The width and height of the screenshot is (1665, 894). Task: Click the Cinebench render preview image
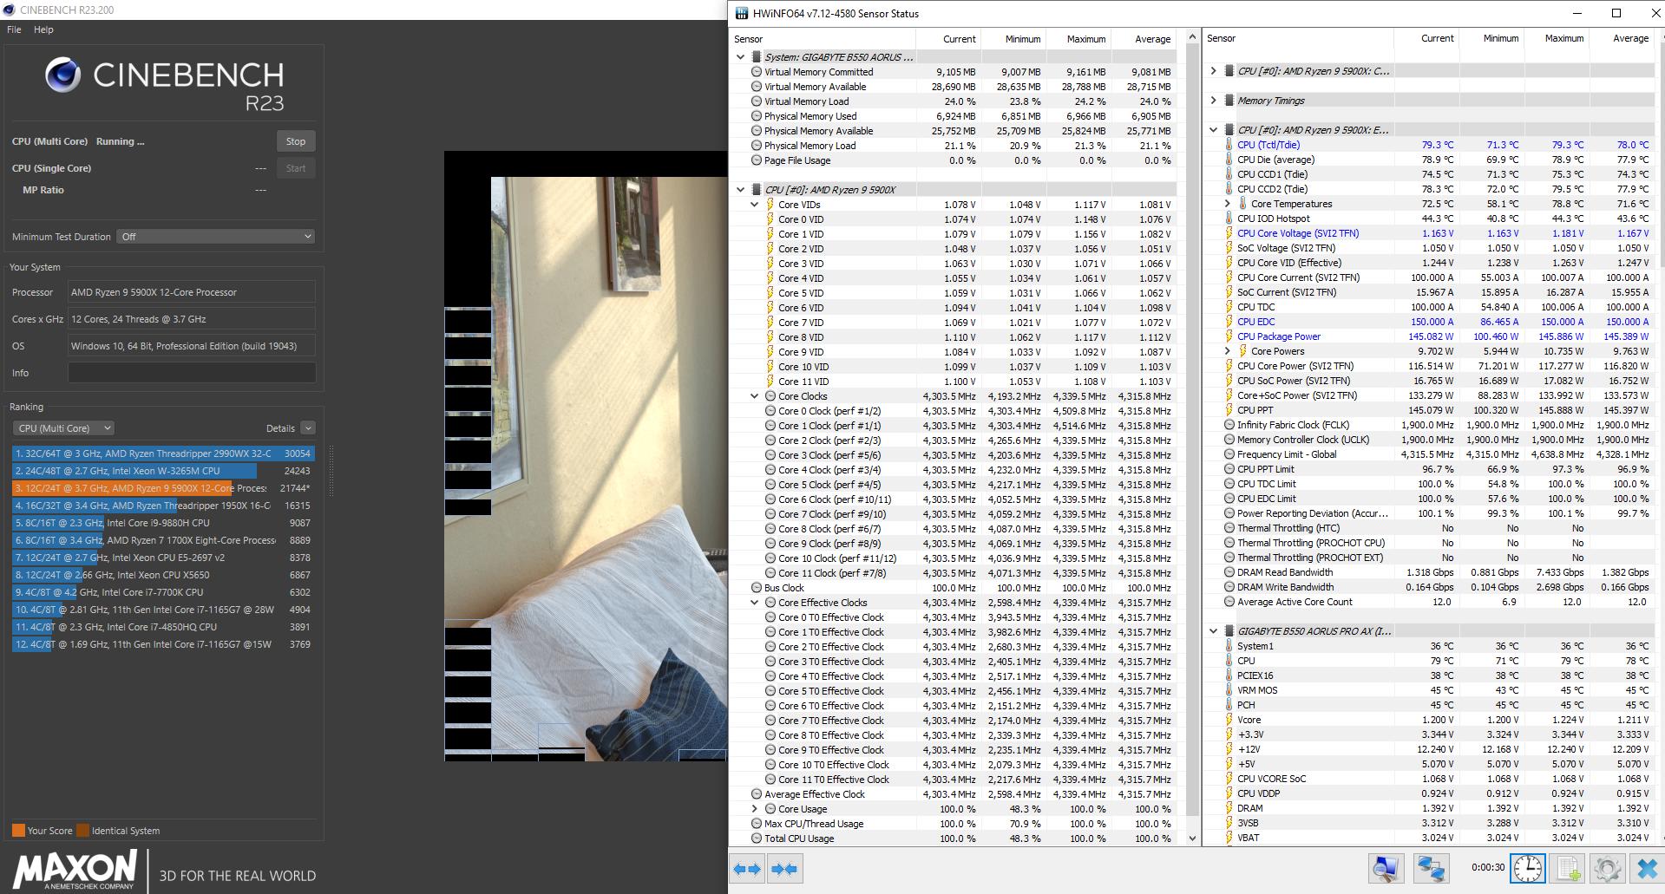[586, 457]
